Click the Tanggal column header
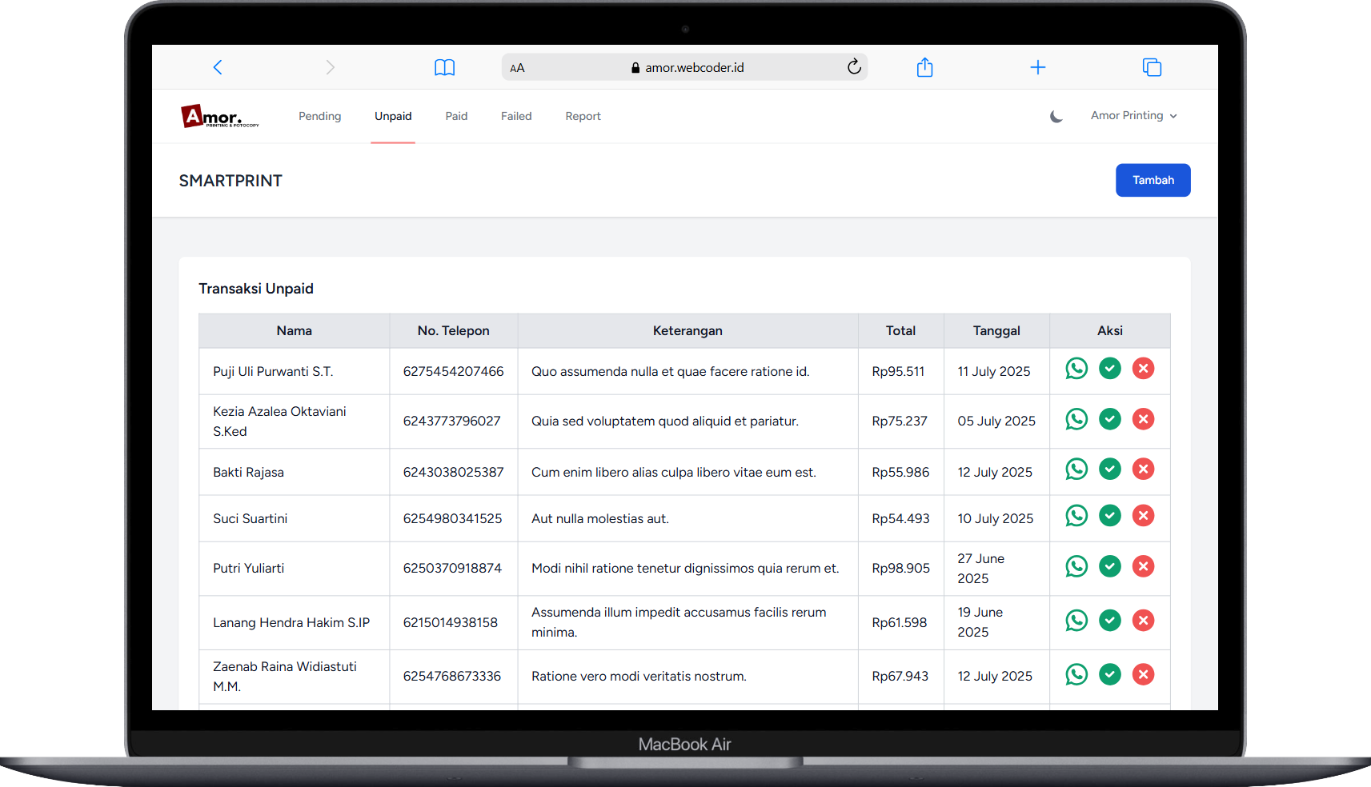1371x787 pixels. tap(996, 330)
